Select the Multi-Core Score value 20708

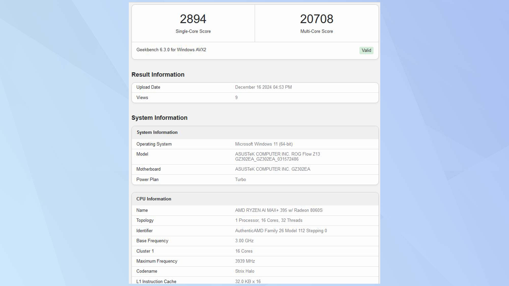[317, 18]
